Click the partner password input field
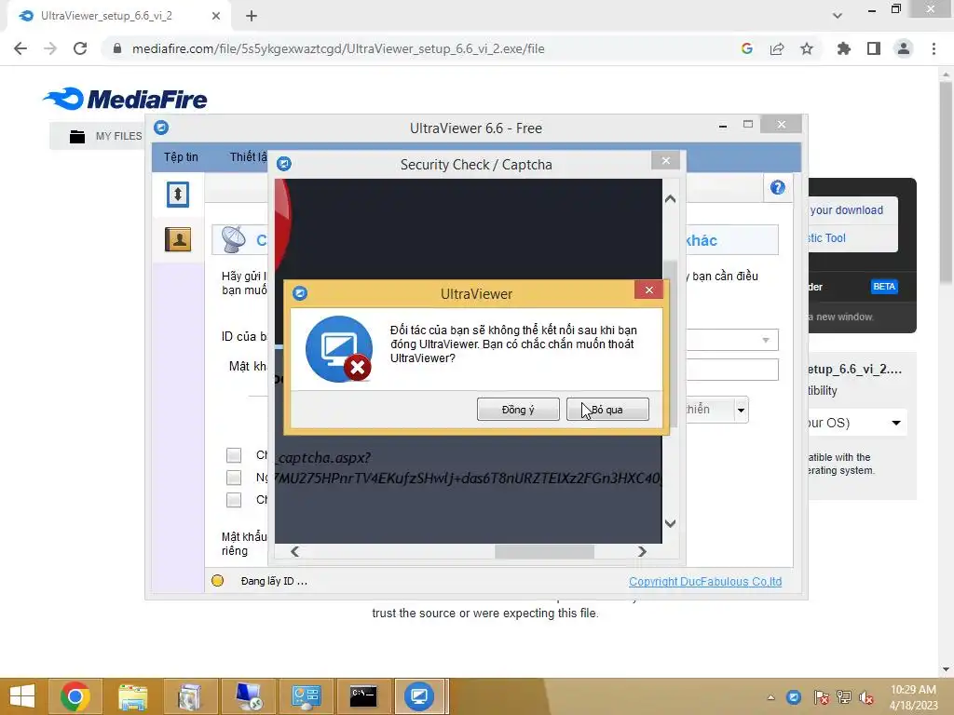The width and height of the screenshot is (954, 715). (x=732, y=369)
